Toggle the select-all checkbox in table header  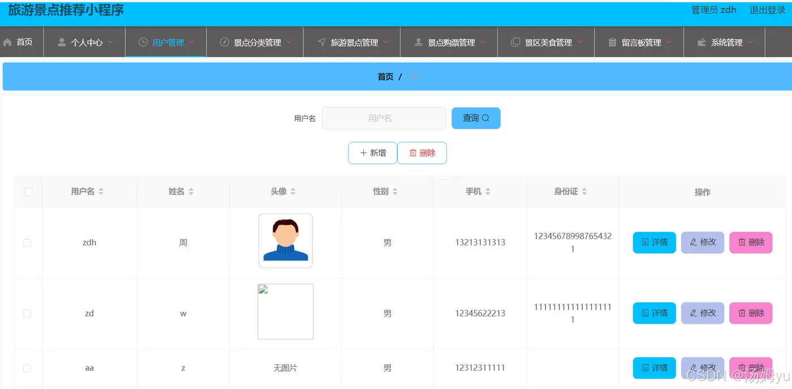(x=28, y=192)
